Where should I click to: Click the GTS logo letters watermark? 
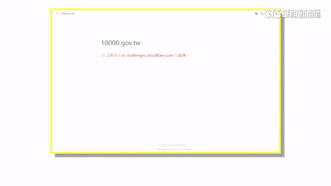(x=272, y=14)
